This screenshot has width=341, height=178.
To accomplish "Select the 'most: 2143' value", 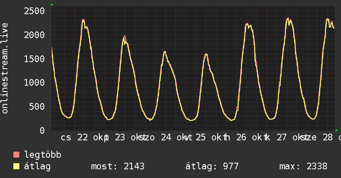I will (118, 166).
